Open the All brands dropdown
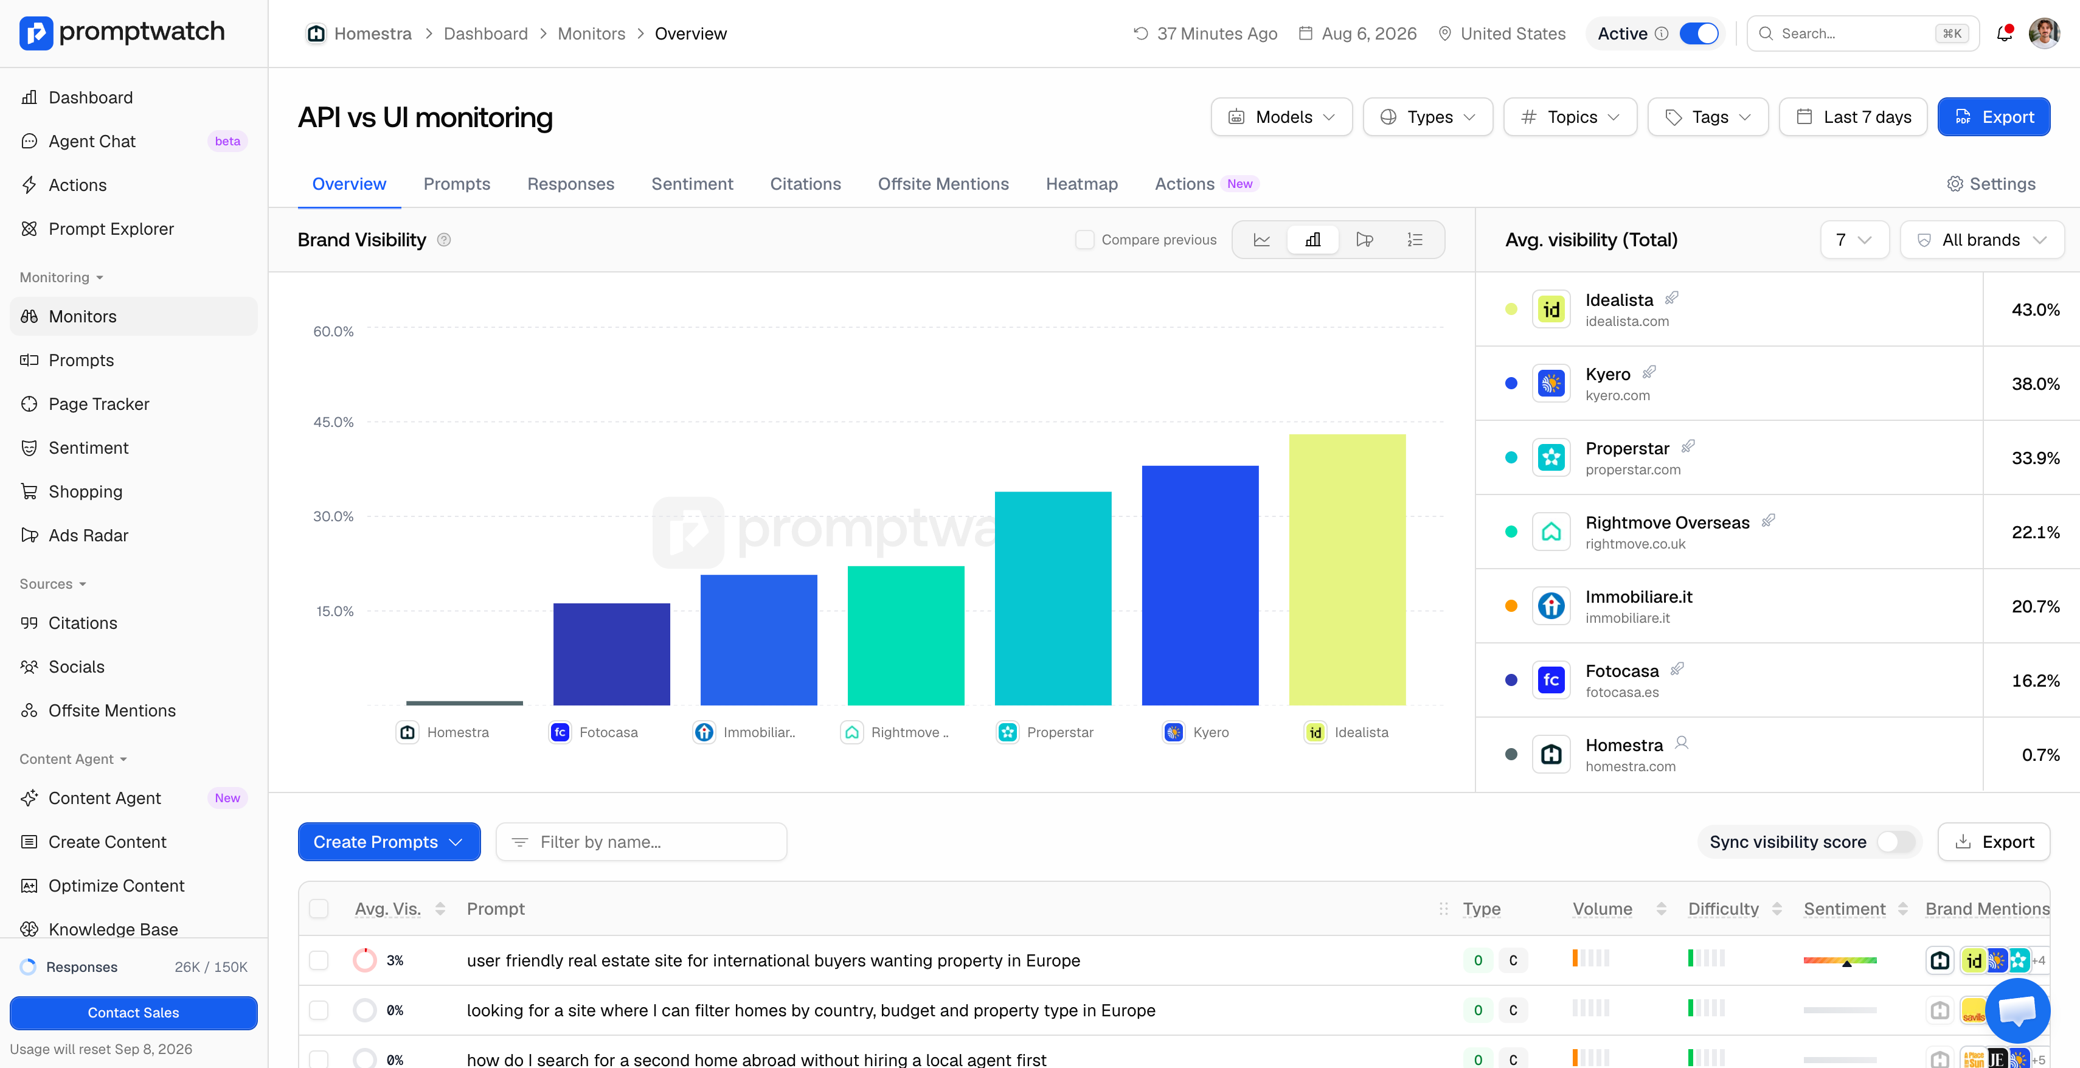The image size is (2080, 1068). click(x=1982, y=240)
